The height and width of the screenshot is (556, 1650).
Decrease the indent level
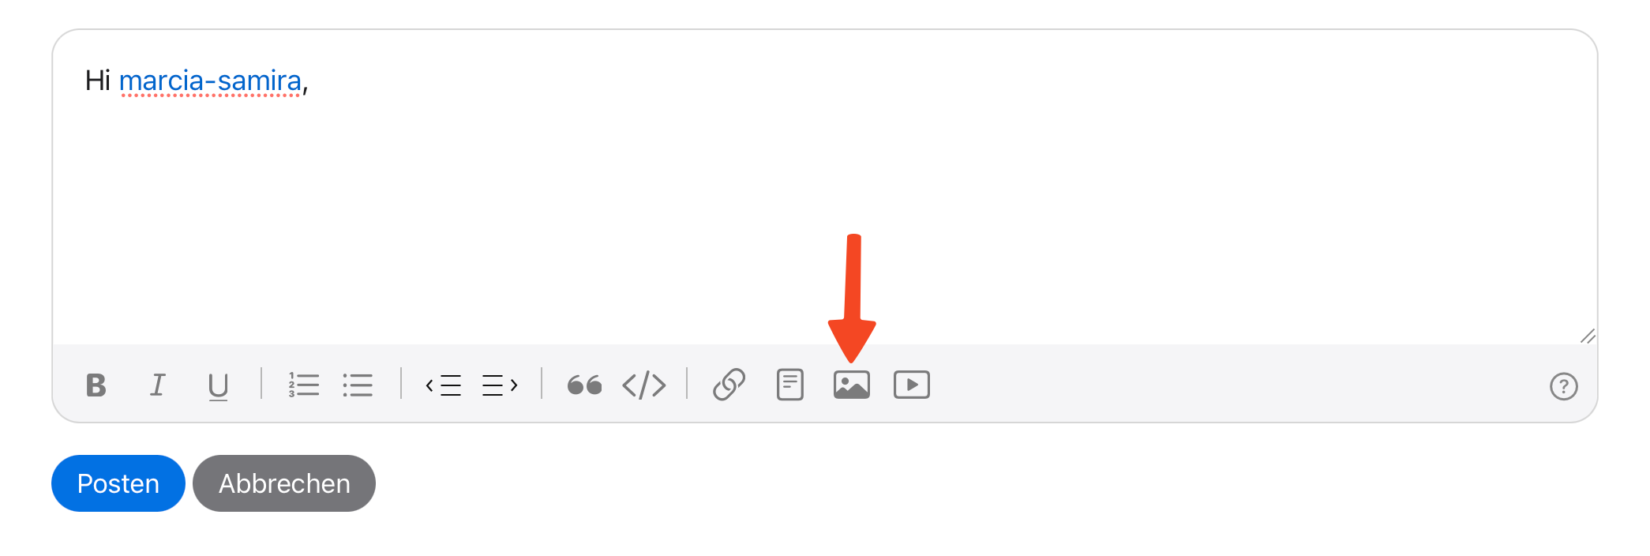[443, 385]
